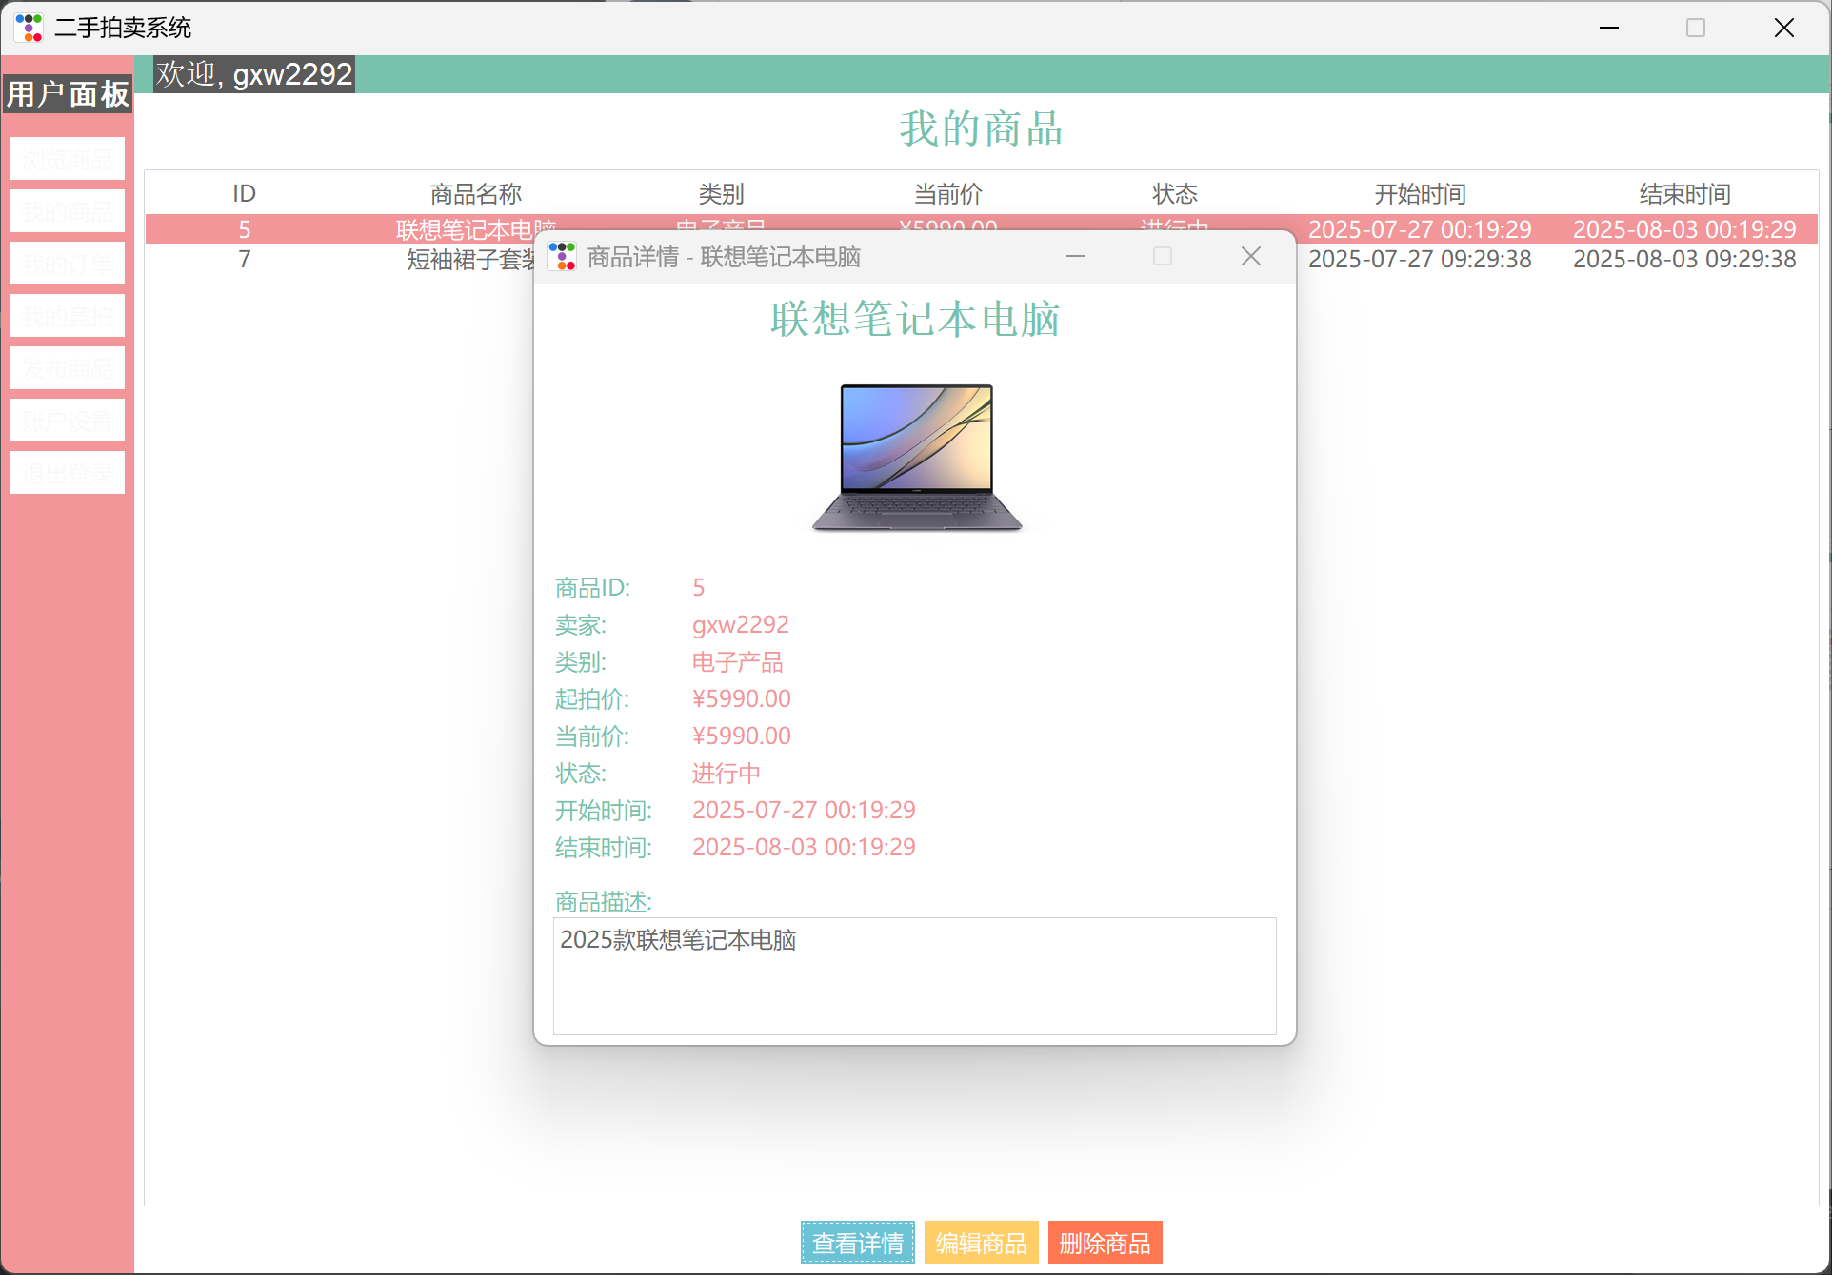Click the 删除商品 button
The image size is (1832, 1275).
(1105, 1243)
